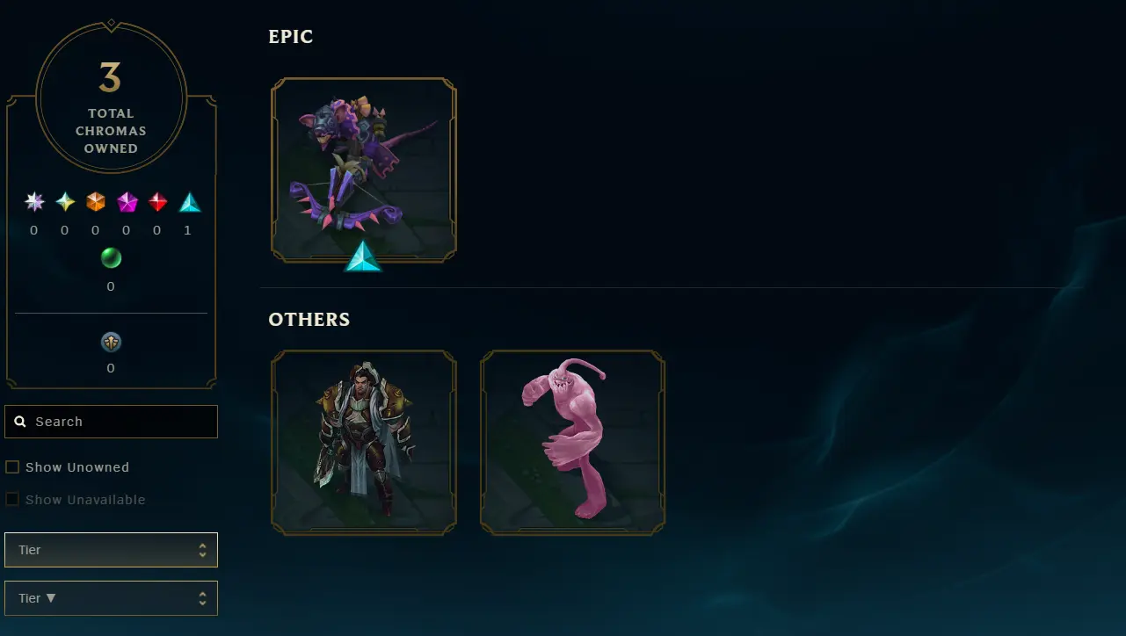Select the pink creature chroma thumbnail
The image size is (1126, 636).
click(x=573, y=442)
